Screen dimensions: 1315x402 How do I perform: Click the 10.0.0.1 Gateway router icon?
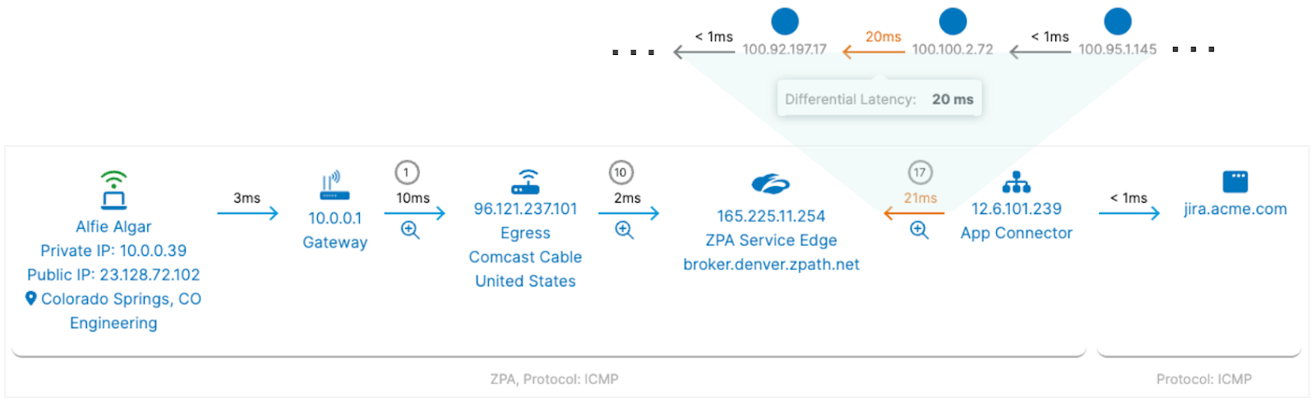335,186
